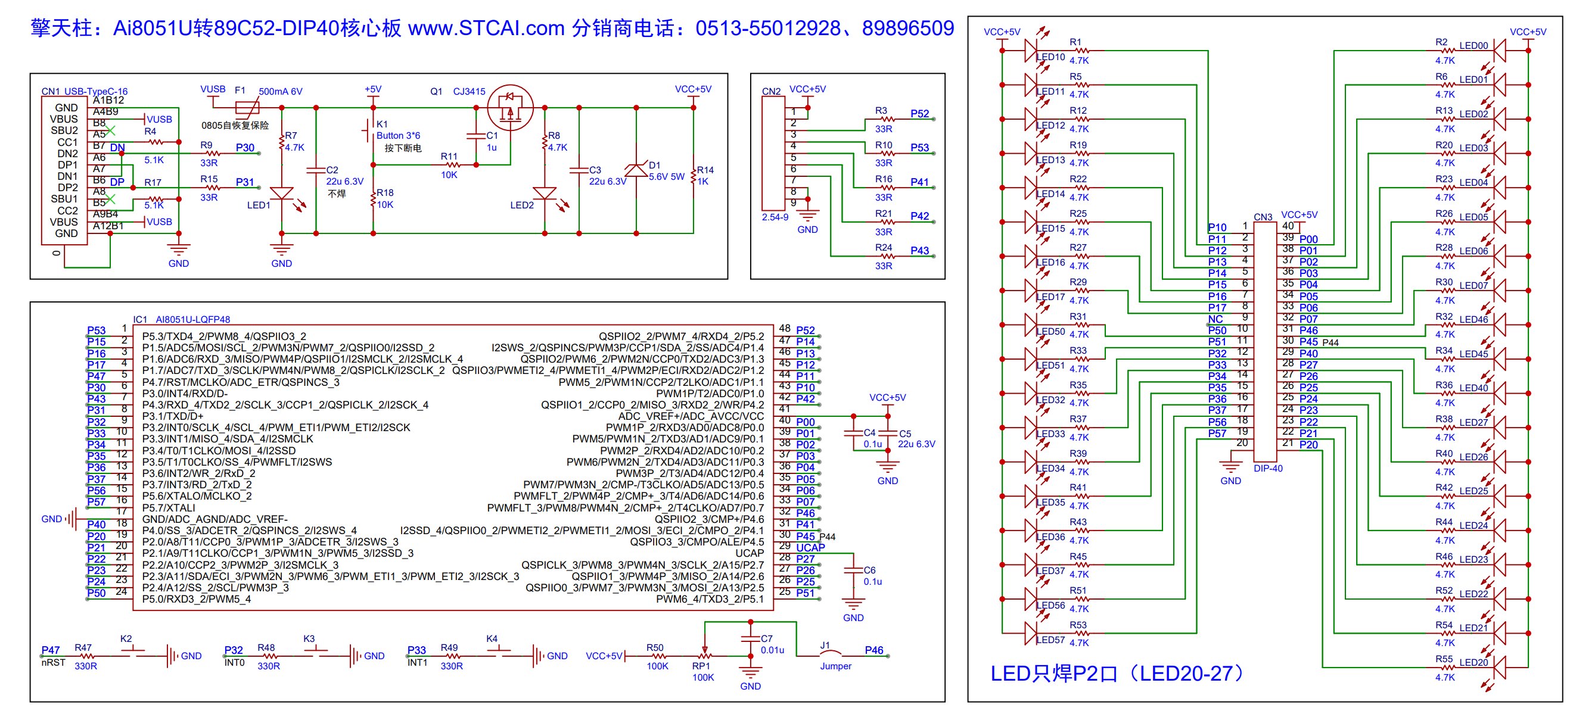1573x711 pixels.
Task: Click the P30 net label after R9
Action: pyautogui.click(x=245, y=148)
